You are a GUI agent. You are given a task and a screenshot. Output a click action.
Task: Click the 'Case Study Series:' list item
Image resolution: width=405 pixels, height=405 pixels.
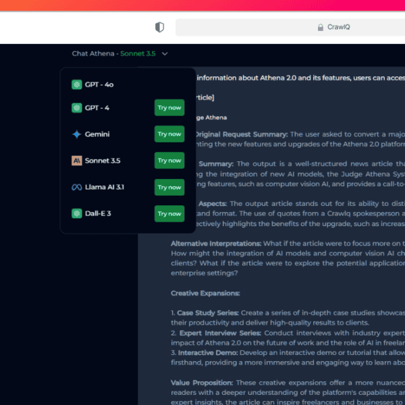point(208,313)
